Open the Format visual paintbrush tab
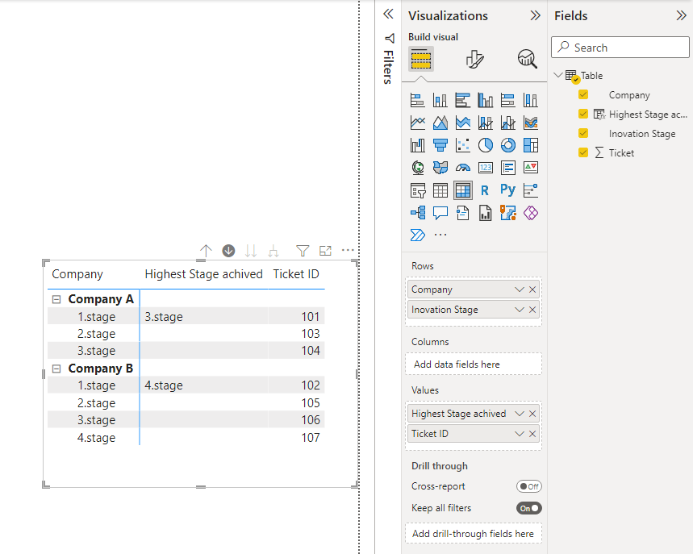 [474, 59]
